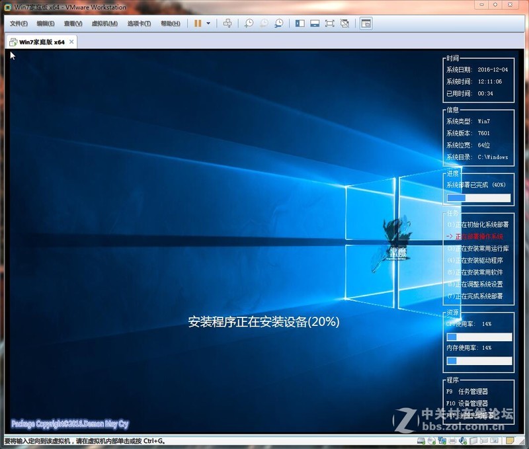Select the 正在部署操作系统 task entry
Image resolution: width=529 pixels, height=449 pixels.
(x=477, y=237)
